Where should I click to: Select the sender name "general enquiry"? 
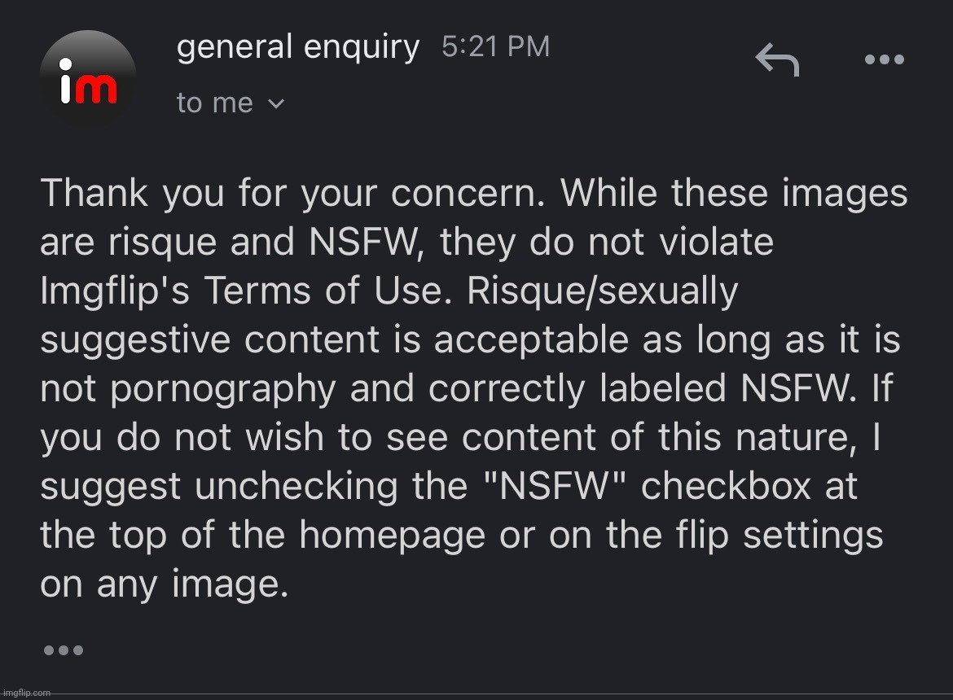tap(298, 46)
